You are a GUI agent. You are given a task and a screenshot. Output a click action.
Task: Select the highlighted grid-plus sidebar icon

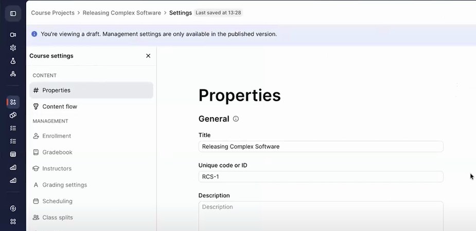pyautogui.click(x=13, y=102)
